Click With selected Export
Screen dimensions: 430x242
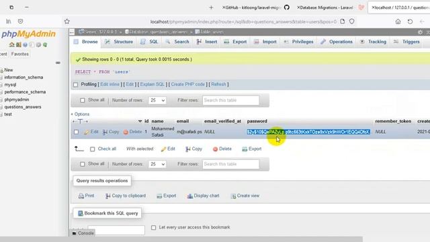[252, 149]
